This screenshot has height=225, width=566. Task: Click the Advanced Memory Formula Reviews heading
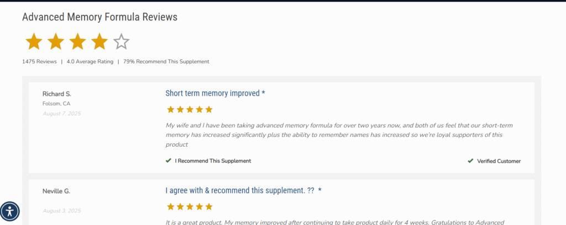click(99, 17)
